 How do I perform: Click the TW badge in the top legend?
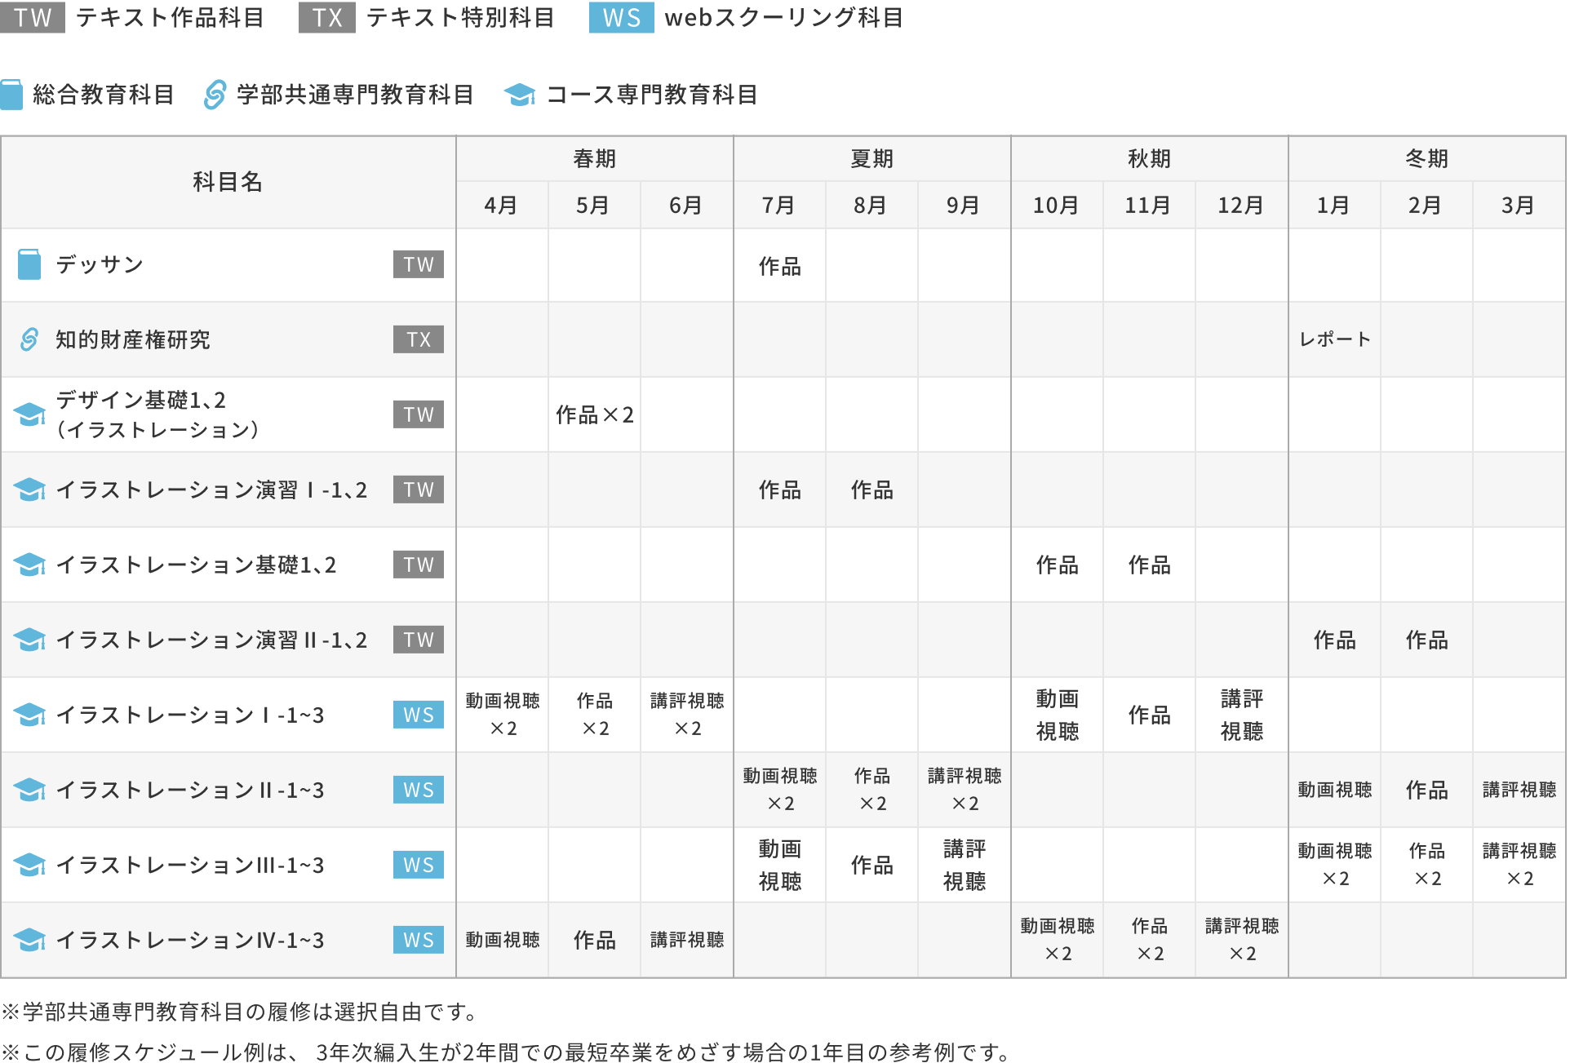click(33, 18)
